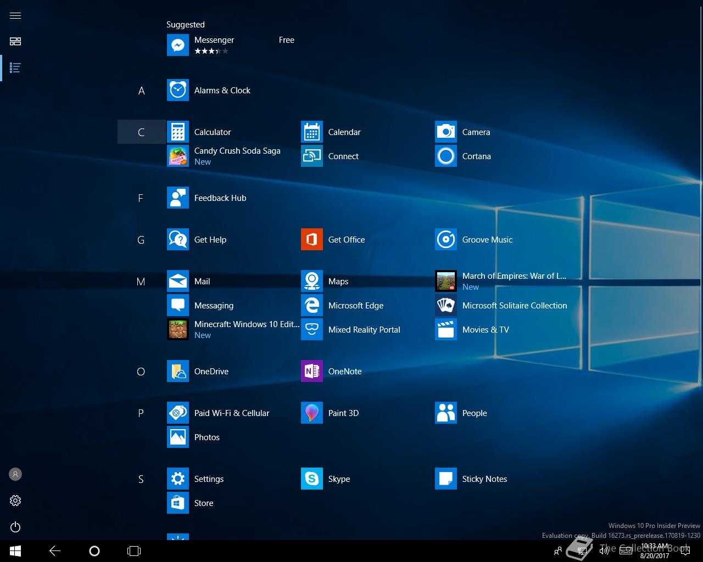This screenshot has width=703, height=562.
Task: Open Settings gear in left sidebar
Action: (x=15, y=501)
